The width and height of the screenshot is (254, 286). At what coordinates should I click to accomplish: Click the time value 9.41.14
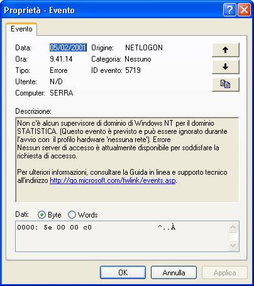61,59
